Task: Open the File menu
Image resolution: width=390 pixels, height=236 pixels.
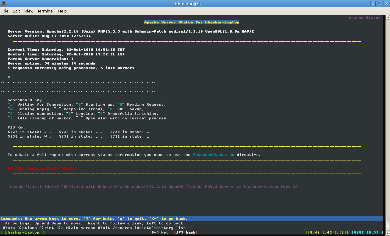Action: tap(5, 11)
